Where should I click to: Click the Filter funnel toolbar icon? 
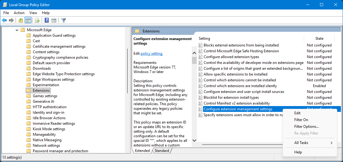pos(63,20)
